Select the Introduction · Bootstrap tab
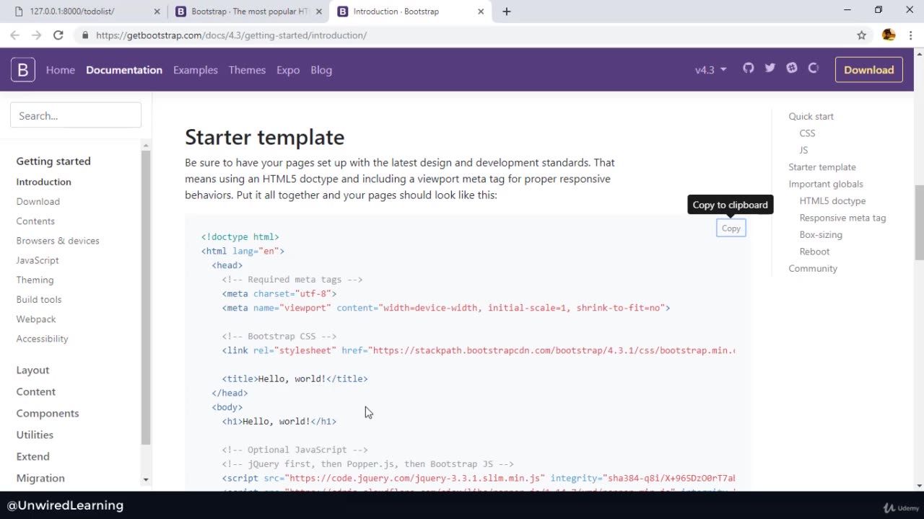924x519 pixels. pyautogui.click(x=410, y=12)
